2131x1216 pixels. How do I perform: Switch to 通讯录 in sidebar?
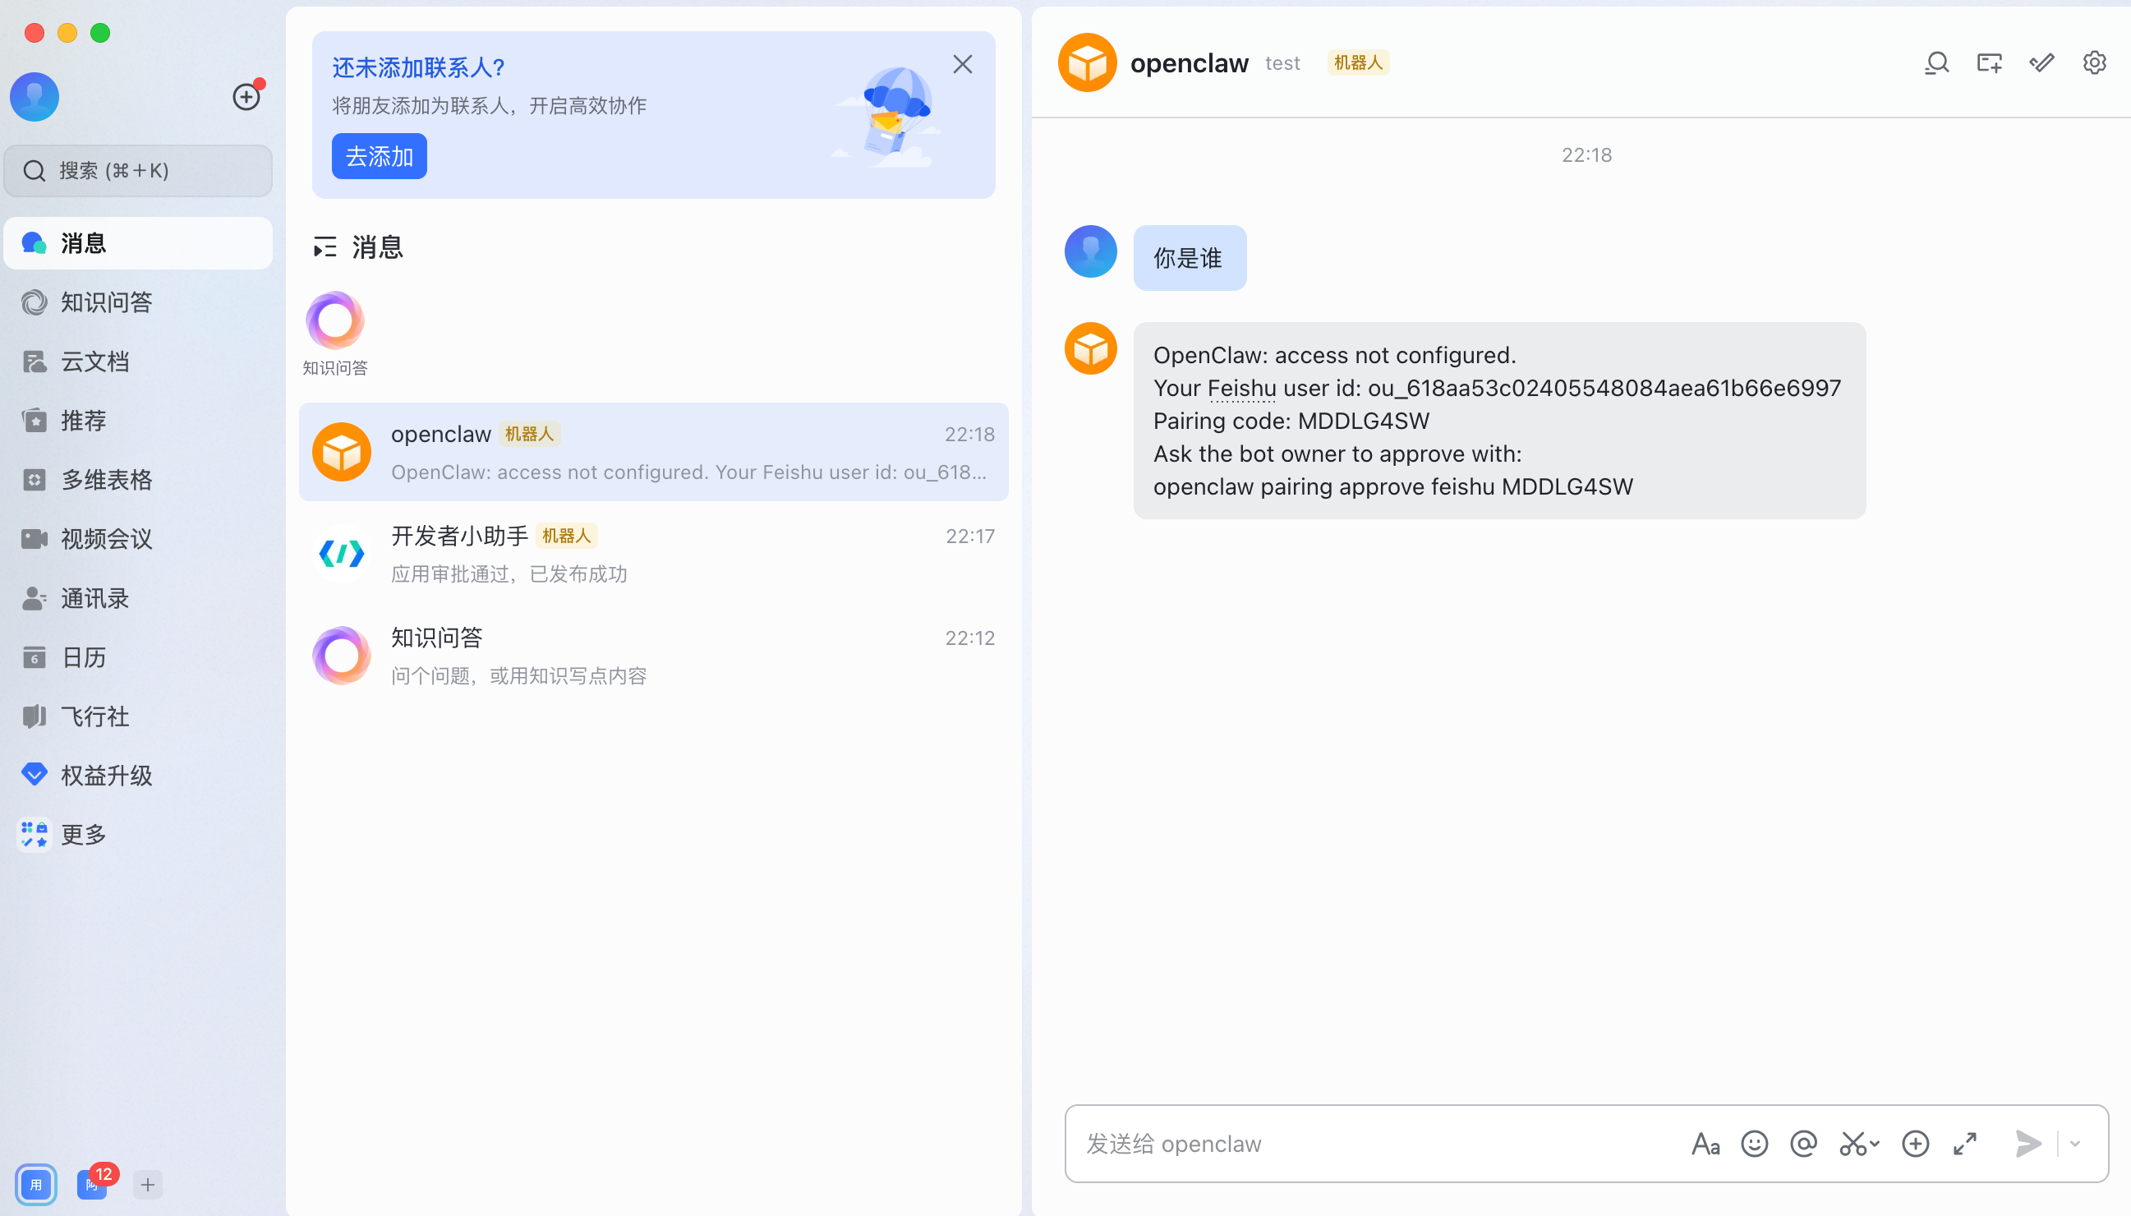pos(94,598)
